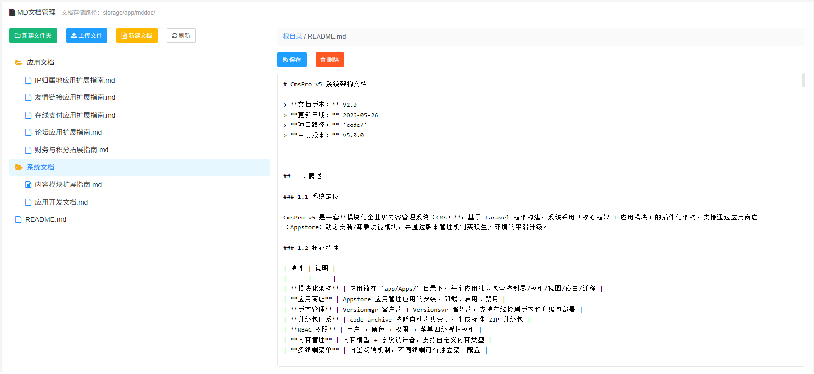The width and height of the screenshot is (814, 374).
Task: Click the 新建文件夹 button
Action: click(x=33, y=35)
